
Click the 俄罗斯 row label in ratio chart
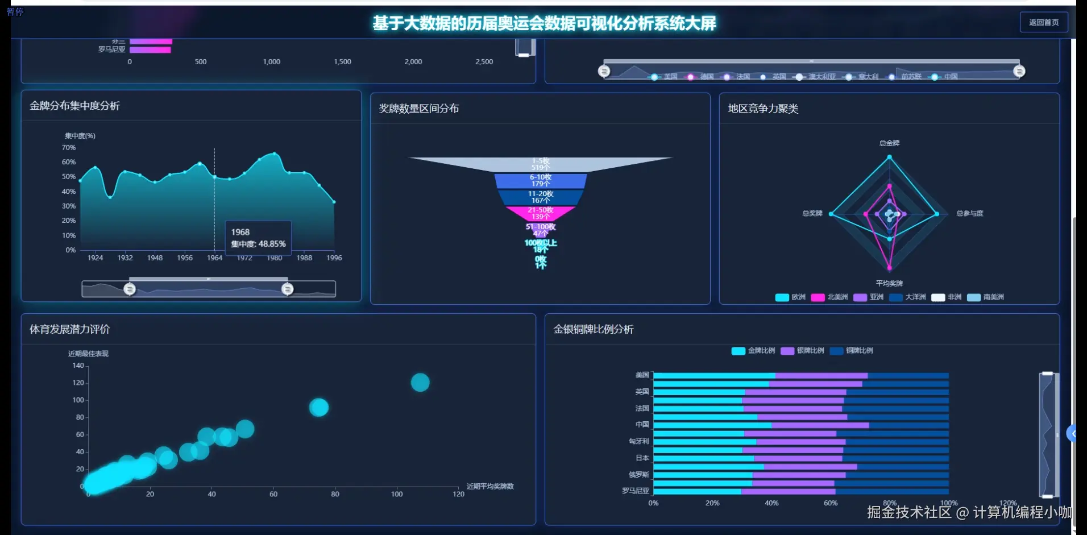[x=638, y=475]
